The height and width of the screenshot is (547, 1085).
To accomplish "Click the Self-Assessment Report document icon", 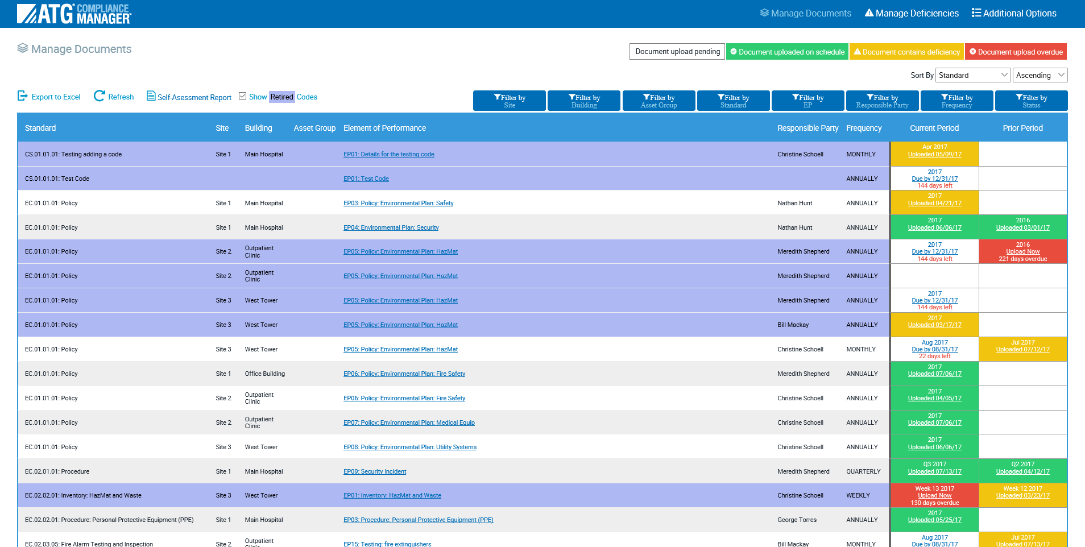I will [151, 96].
